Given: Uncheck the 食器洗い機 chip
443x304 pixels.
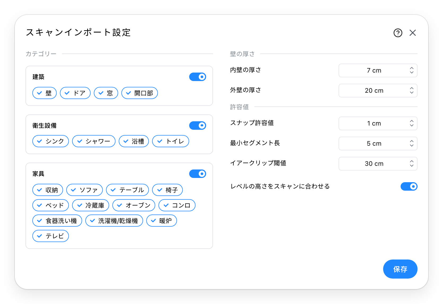Looking at the screenshot, I should (x=57, y=221).
